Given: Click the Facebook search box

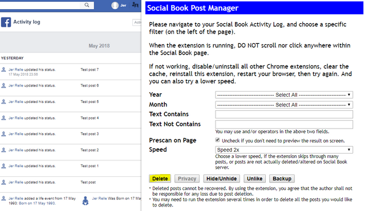Looking at the screenshot, I should click(x=47, y=5).
